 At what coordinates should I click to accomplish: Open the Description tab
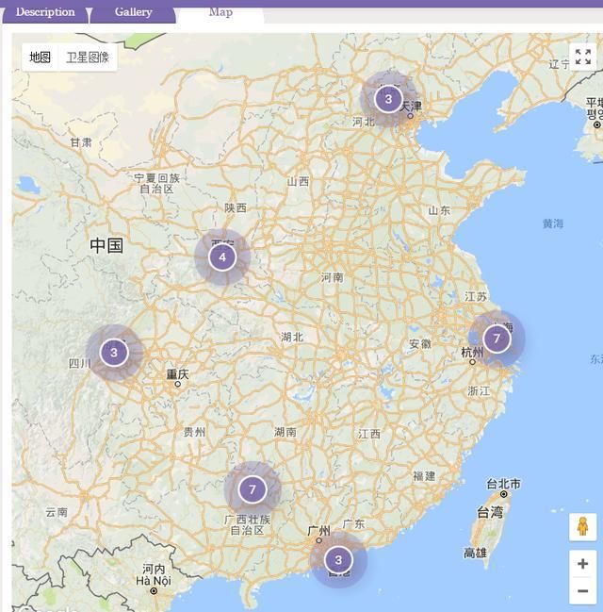point(45,12)
